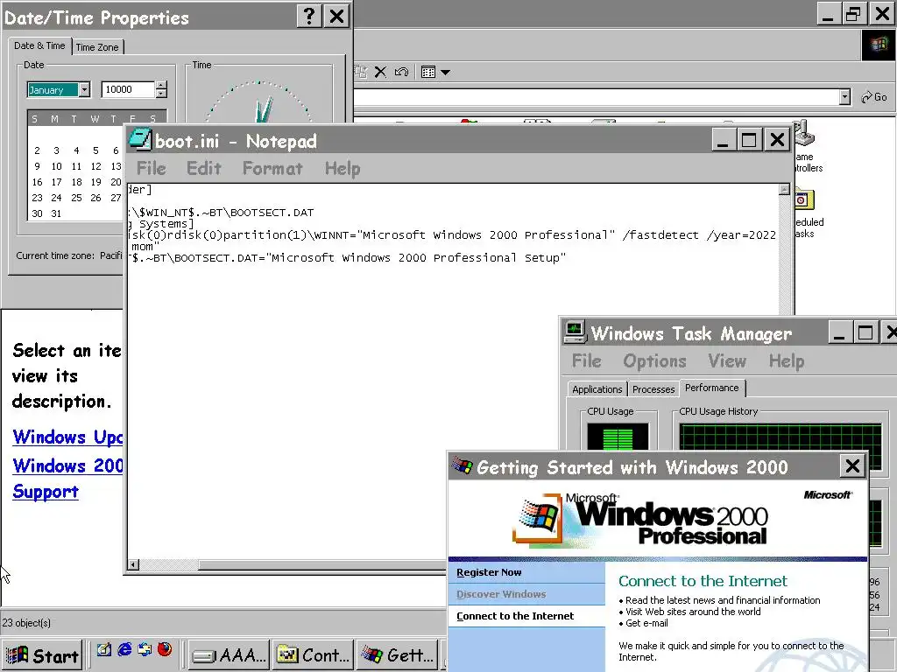Viewport: 897px width, 672px height.
Task: Click the help question mark in Date/Time Properties
Action: pos(309,16)
